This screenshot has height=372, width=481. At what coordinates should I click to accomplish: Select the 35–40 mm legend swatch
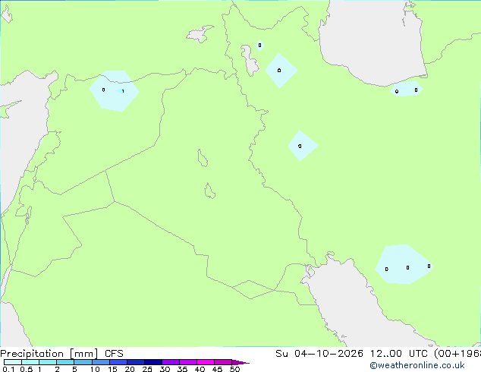point(187,362)
